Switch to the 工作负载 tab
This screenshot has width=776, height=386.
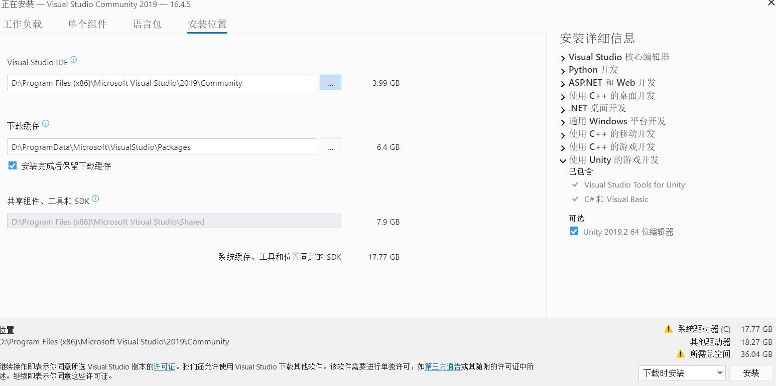(x=23, y=24)
